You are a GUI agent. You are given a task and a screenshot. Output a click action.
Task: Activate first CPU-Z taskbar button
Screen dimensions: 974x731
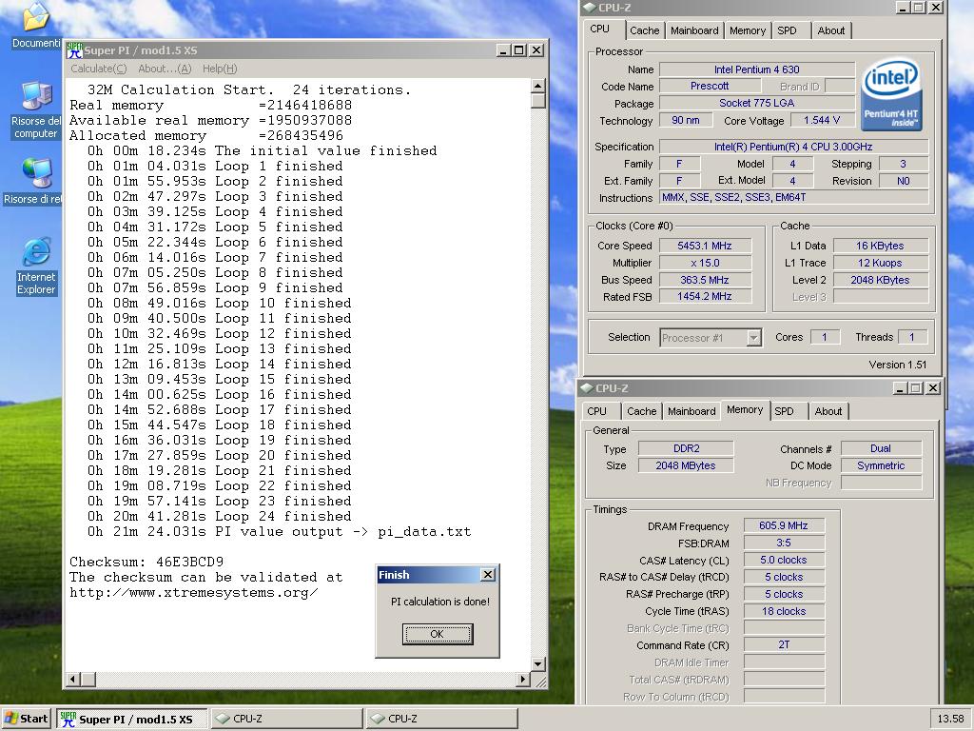click(286, 719)
